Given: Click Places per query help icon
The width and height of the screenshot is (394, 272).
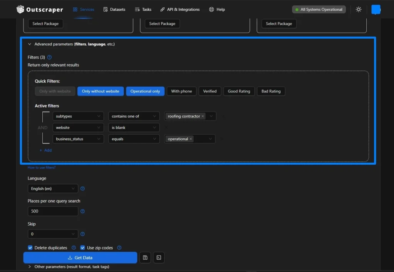Looking at the screenshot, I should point(82,211).
